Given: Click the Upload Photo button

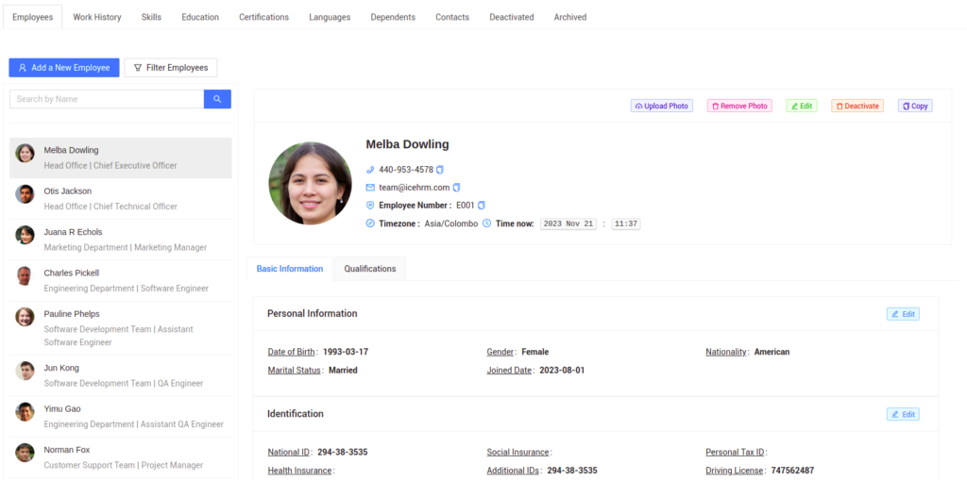Looking at the screenshot, I should point(662,107).
